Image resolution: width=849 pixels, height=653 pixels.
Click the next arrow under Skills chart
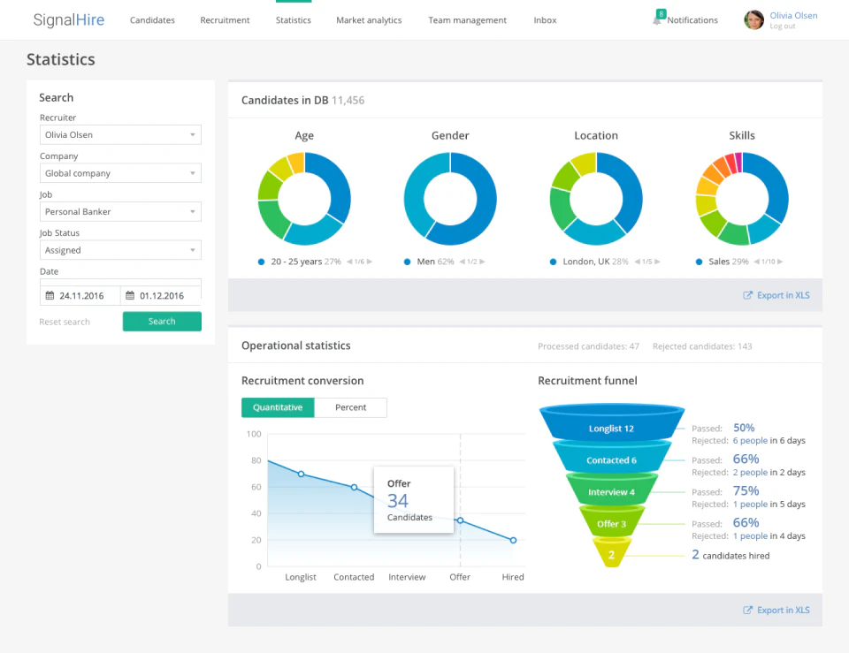click(x=779, y=262)
